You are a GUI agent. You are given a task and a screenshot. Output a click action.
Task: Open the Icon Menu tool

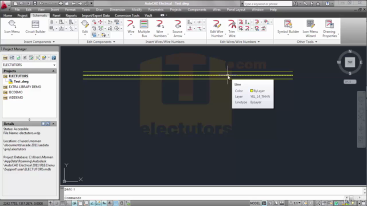click(12, 27)
